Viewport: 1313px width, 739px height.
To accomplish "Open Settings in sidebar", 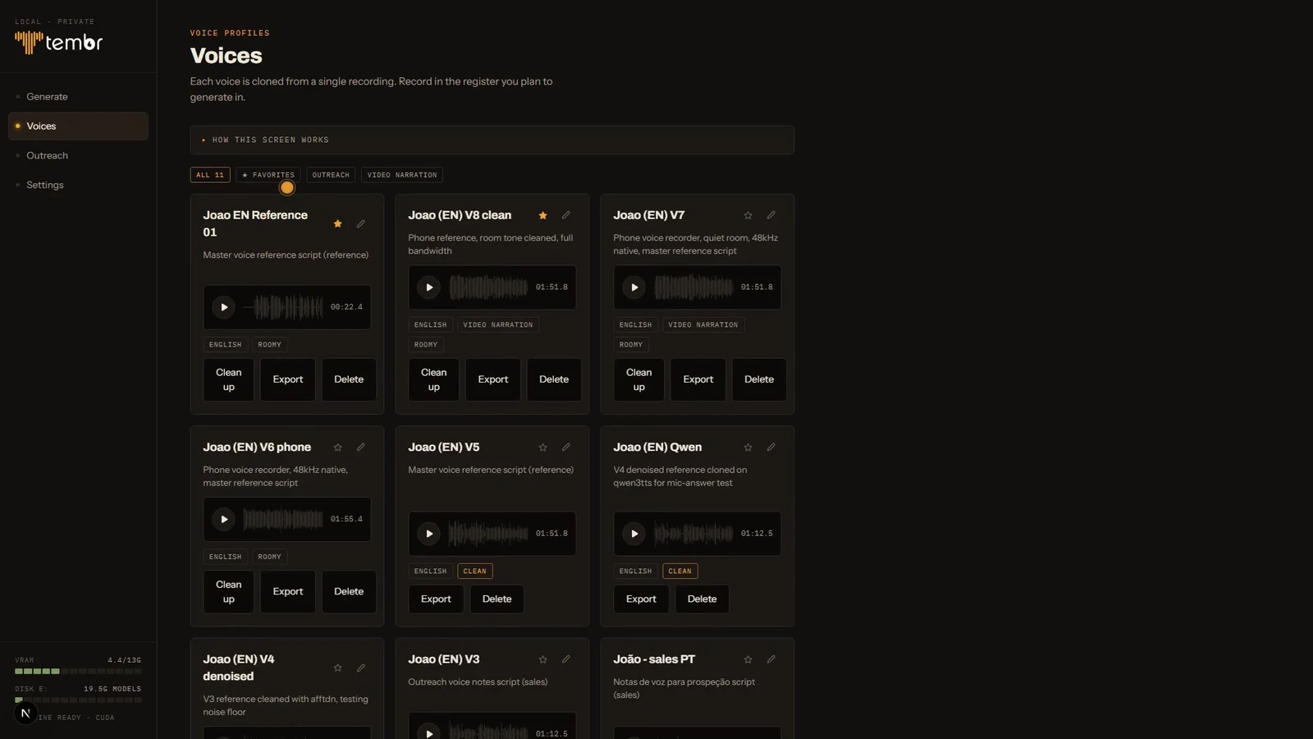I will point(78,186).
